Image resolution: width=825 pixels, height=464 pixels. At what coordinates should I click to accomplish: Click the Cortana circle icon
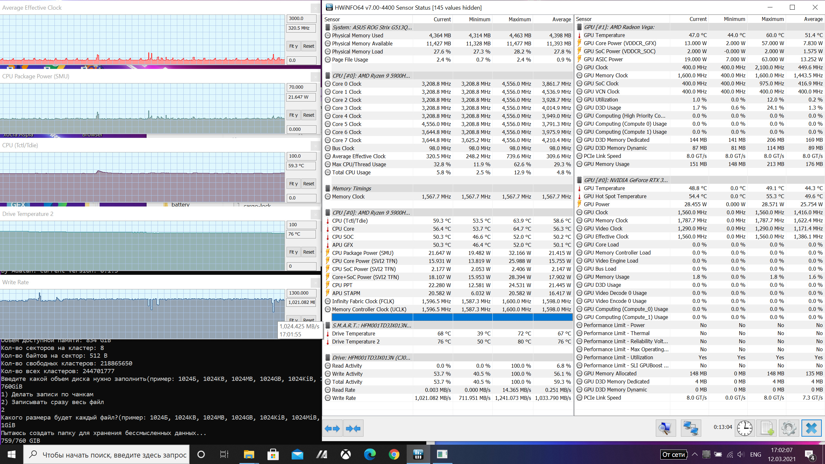pos(201,455)
